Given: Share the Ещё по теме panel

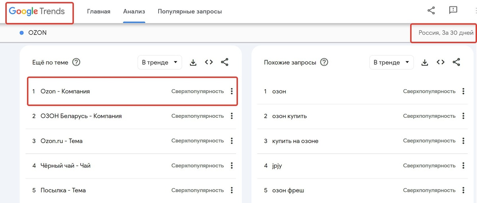Looking at the screenshot, I should coord(225,62).
